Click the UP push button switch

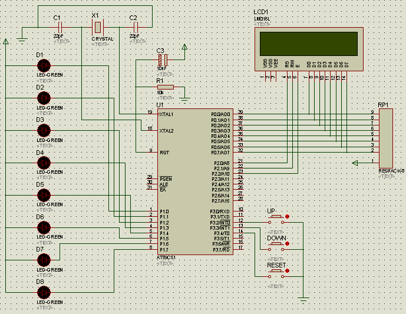click(x=276, y=220)
